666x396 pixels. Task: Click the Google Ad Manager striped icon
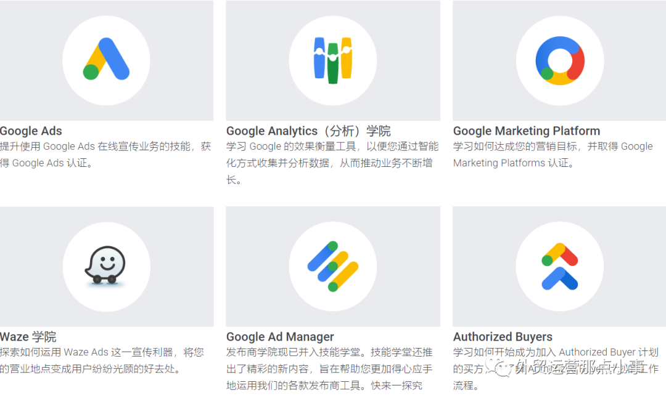pyautogui.click(x=333, y=266)
